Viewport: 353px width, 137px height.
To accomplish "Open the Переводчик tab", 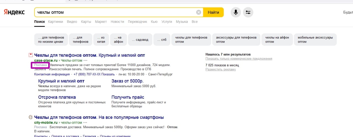I will tap(138, 22).
